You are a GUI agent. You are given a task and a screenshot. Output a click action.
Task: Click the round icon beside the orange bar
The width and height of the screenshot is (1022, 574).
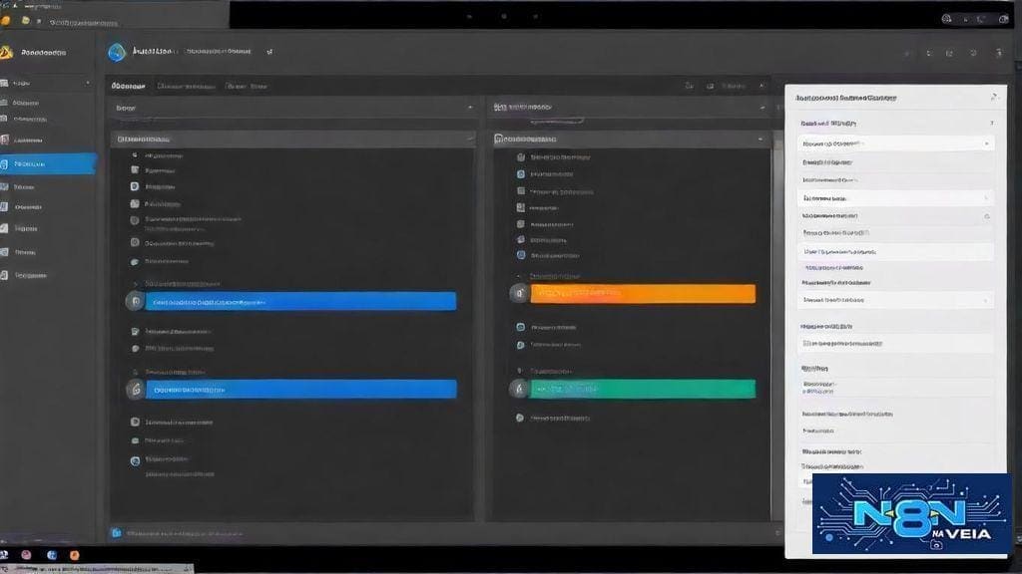519,294
